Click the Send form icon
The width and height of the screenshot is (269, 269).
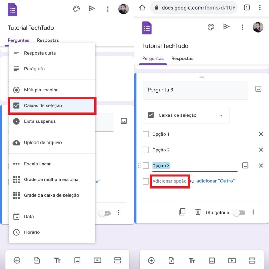point(226,27)
